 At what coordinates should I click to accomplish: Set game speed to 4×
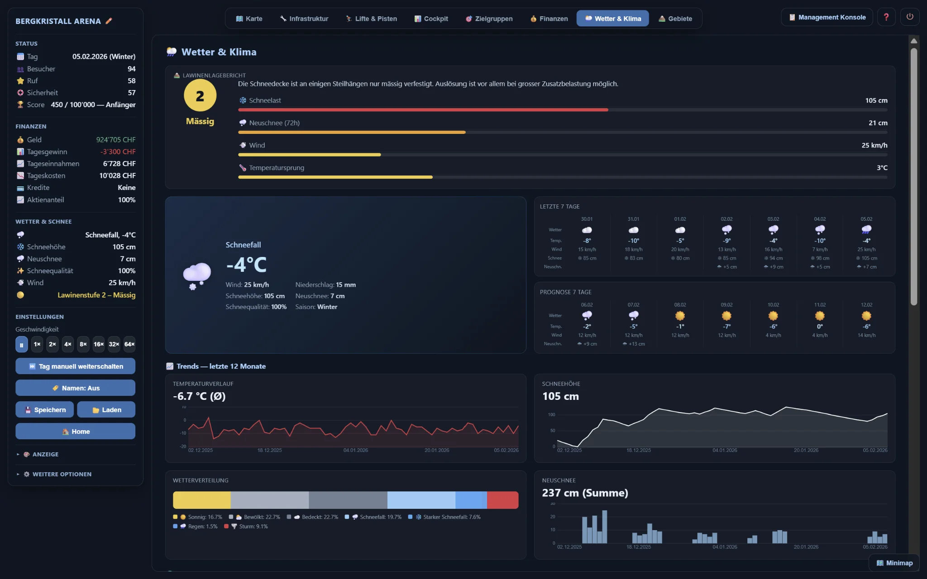coord(68,344)
